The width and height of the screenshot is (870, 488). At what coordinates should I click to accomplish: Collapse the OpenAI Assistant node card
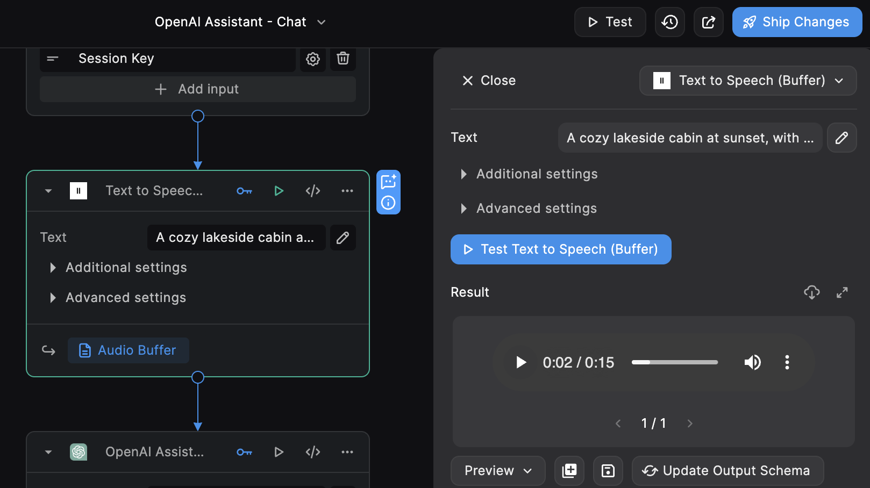48,452
